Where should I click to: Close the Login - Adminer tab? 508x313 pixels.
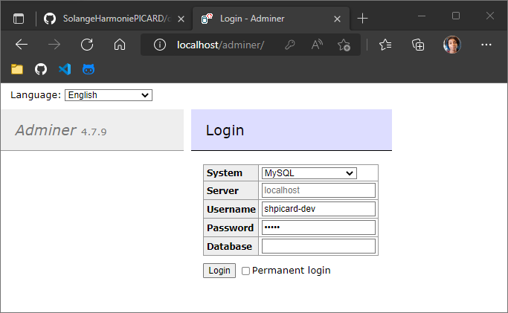click(337, 19)
